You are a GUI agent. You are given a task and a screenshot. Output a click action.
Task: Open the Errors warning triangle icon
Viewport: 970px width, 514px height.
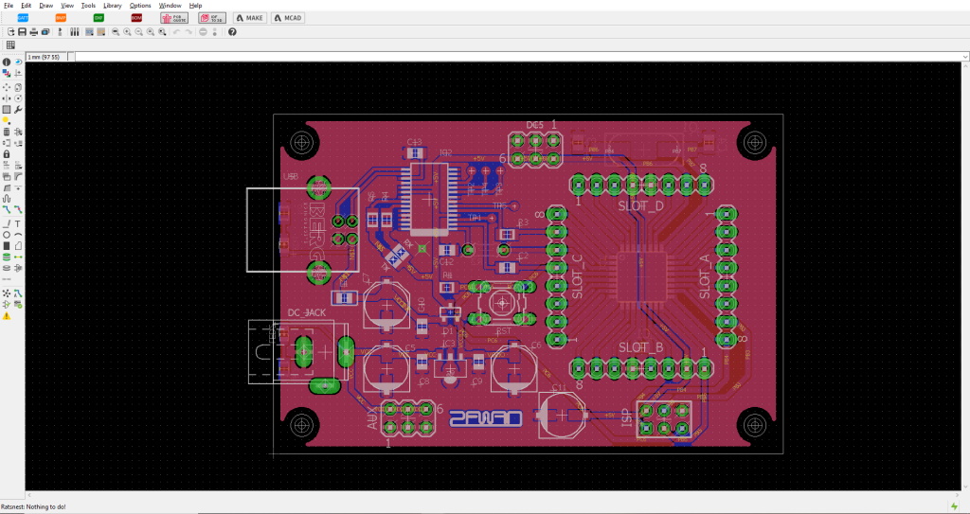click(x=7, y=315)
